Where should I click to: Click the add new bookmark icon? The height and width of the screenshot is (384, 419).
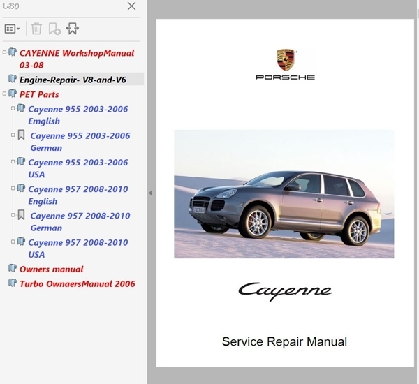[x=54, y=29]
